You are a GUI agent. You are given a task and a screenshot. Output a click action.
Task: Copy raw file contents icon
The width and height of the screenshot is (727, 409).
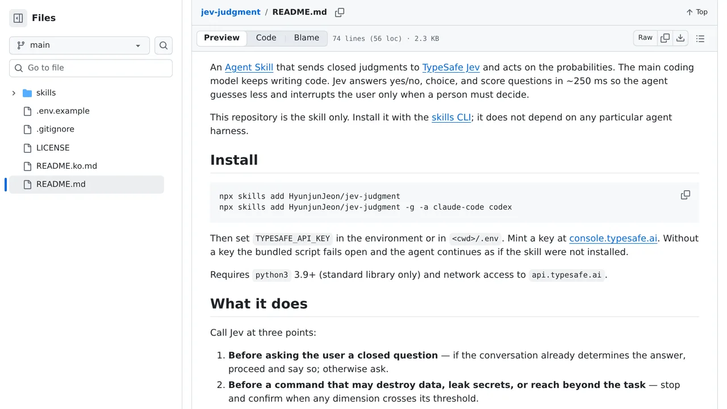click(665, 38)
